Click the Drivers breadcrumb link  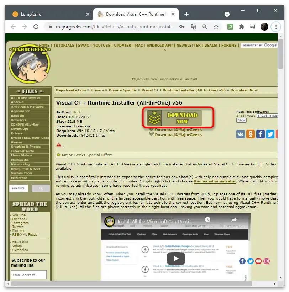point(97,90)
